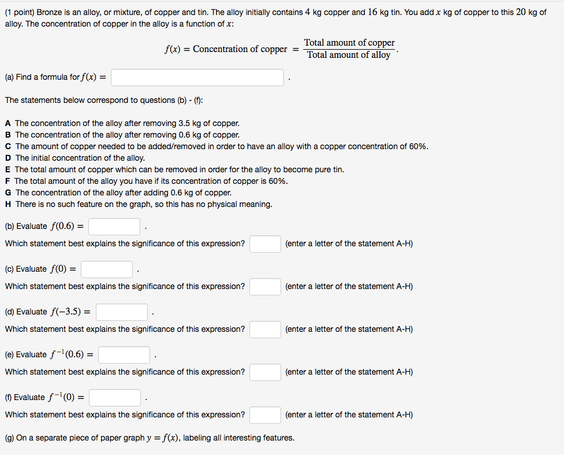Click the f(−3.5) value input field
This screenshot has height=455, width=564.
122,312
